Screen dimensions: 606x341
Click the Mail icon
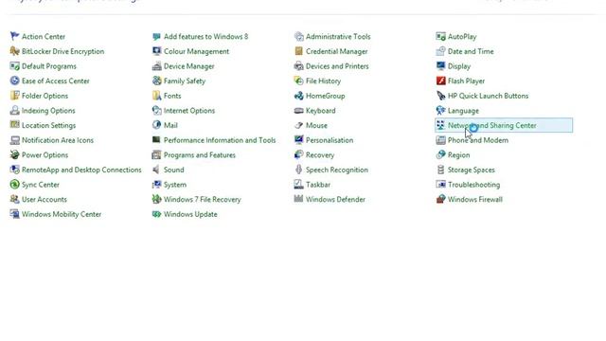156,125
